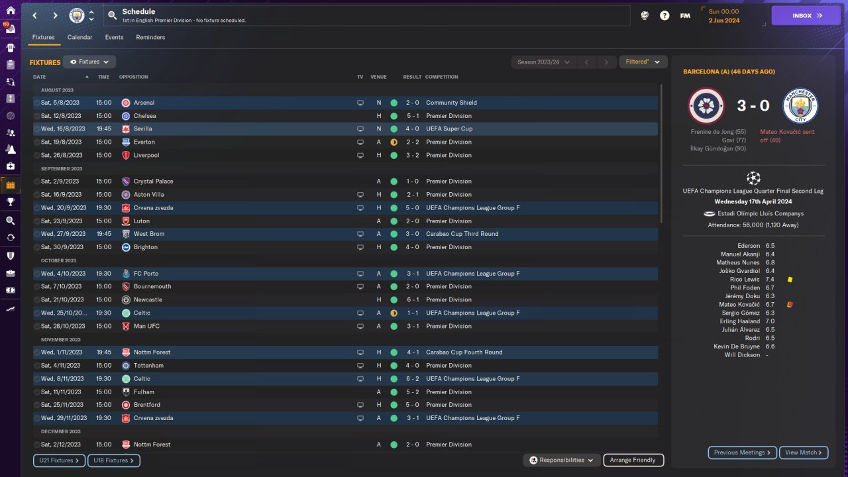Open Previous Meetings

(743, 452)
